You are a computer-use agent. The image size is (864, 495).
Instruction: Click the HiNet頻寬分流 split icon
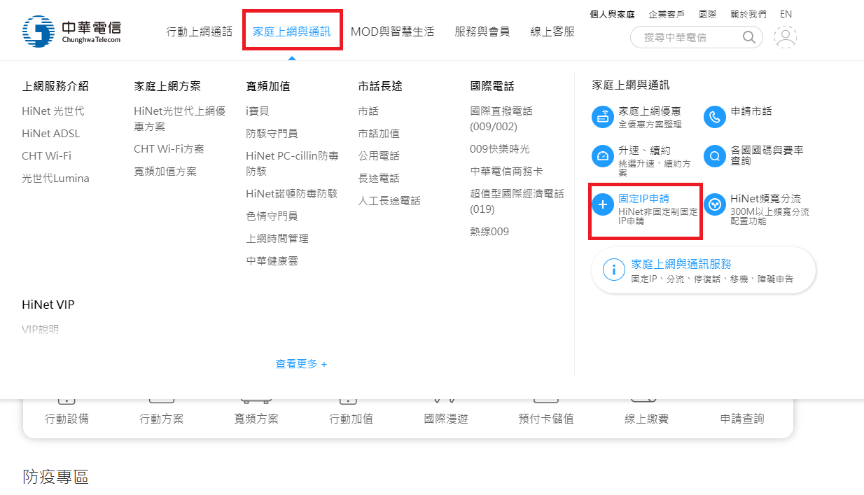[714, 204]
